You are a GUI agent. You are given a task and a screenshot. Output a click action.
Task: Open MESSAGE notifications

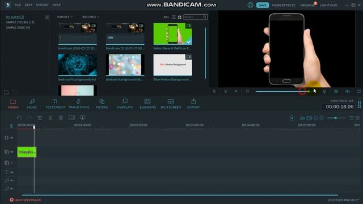coord(307,5)
